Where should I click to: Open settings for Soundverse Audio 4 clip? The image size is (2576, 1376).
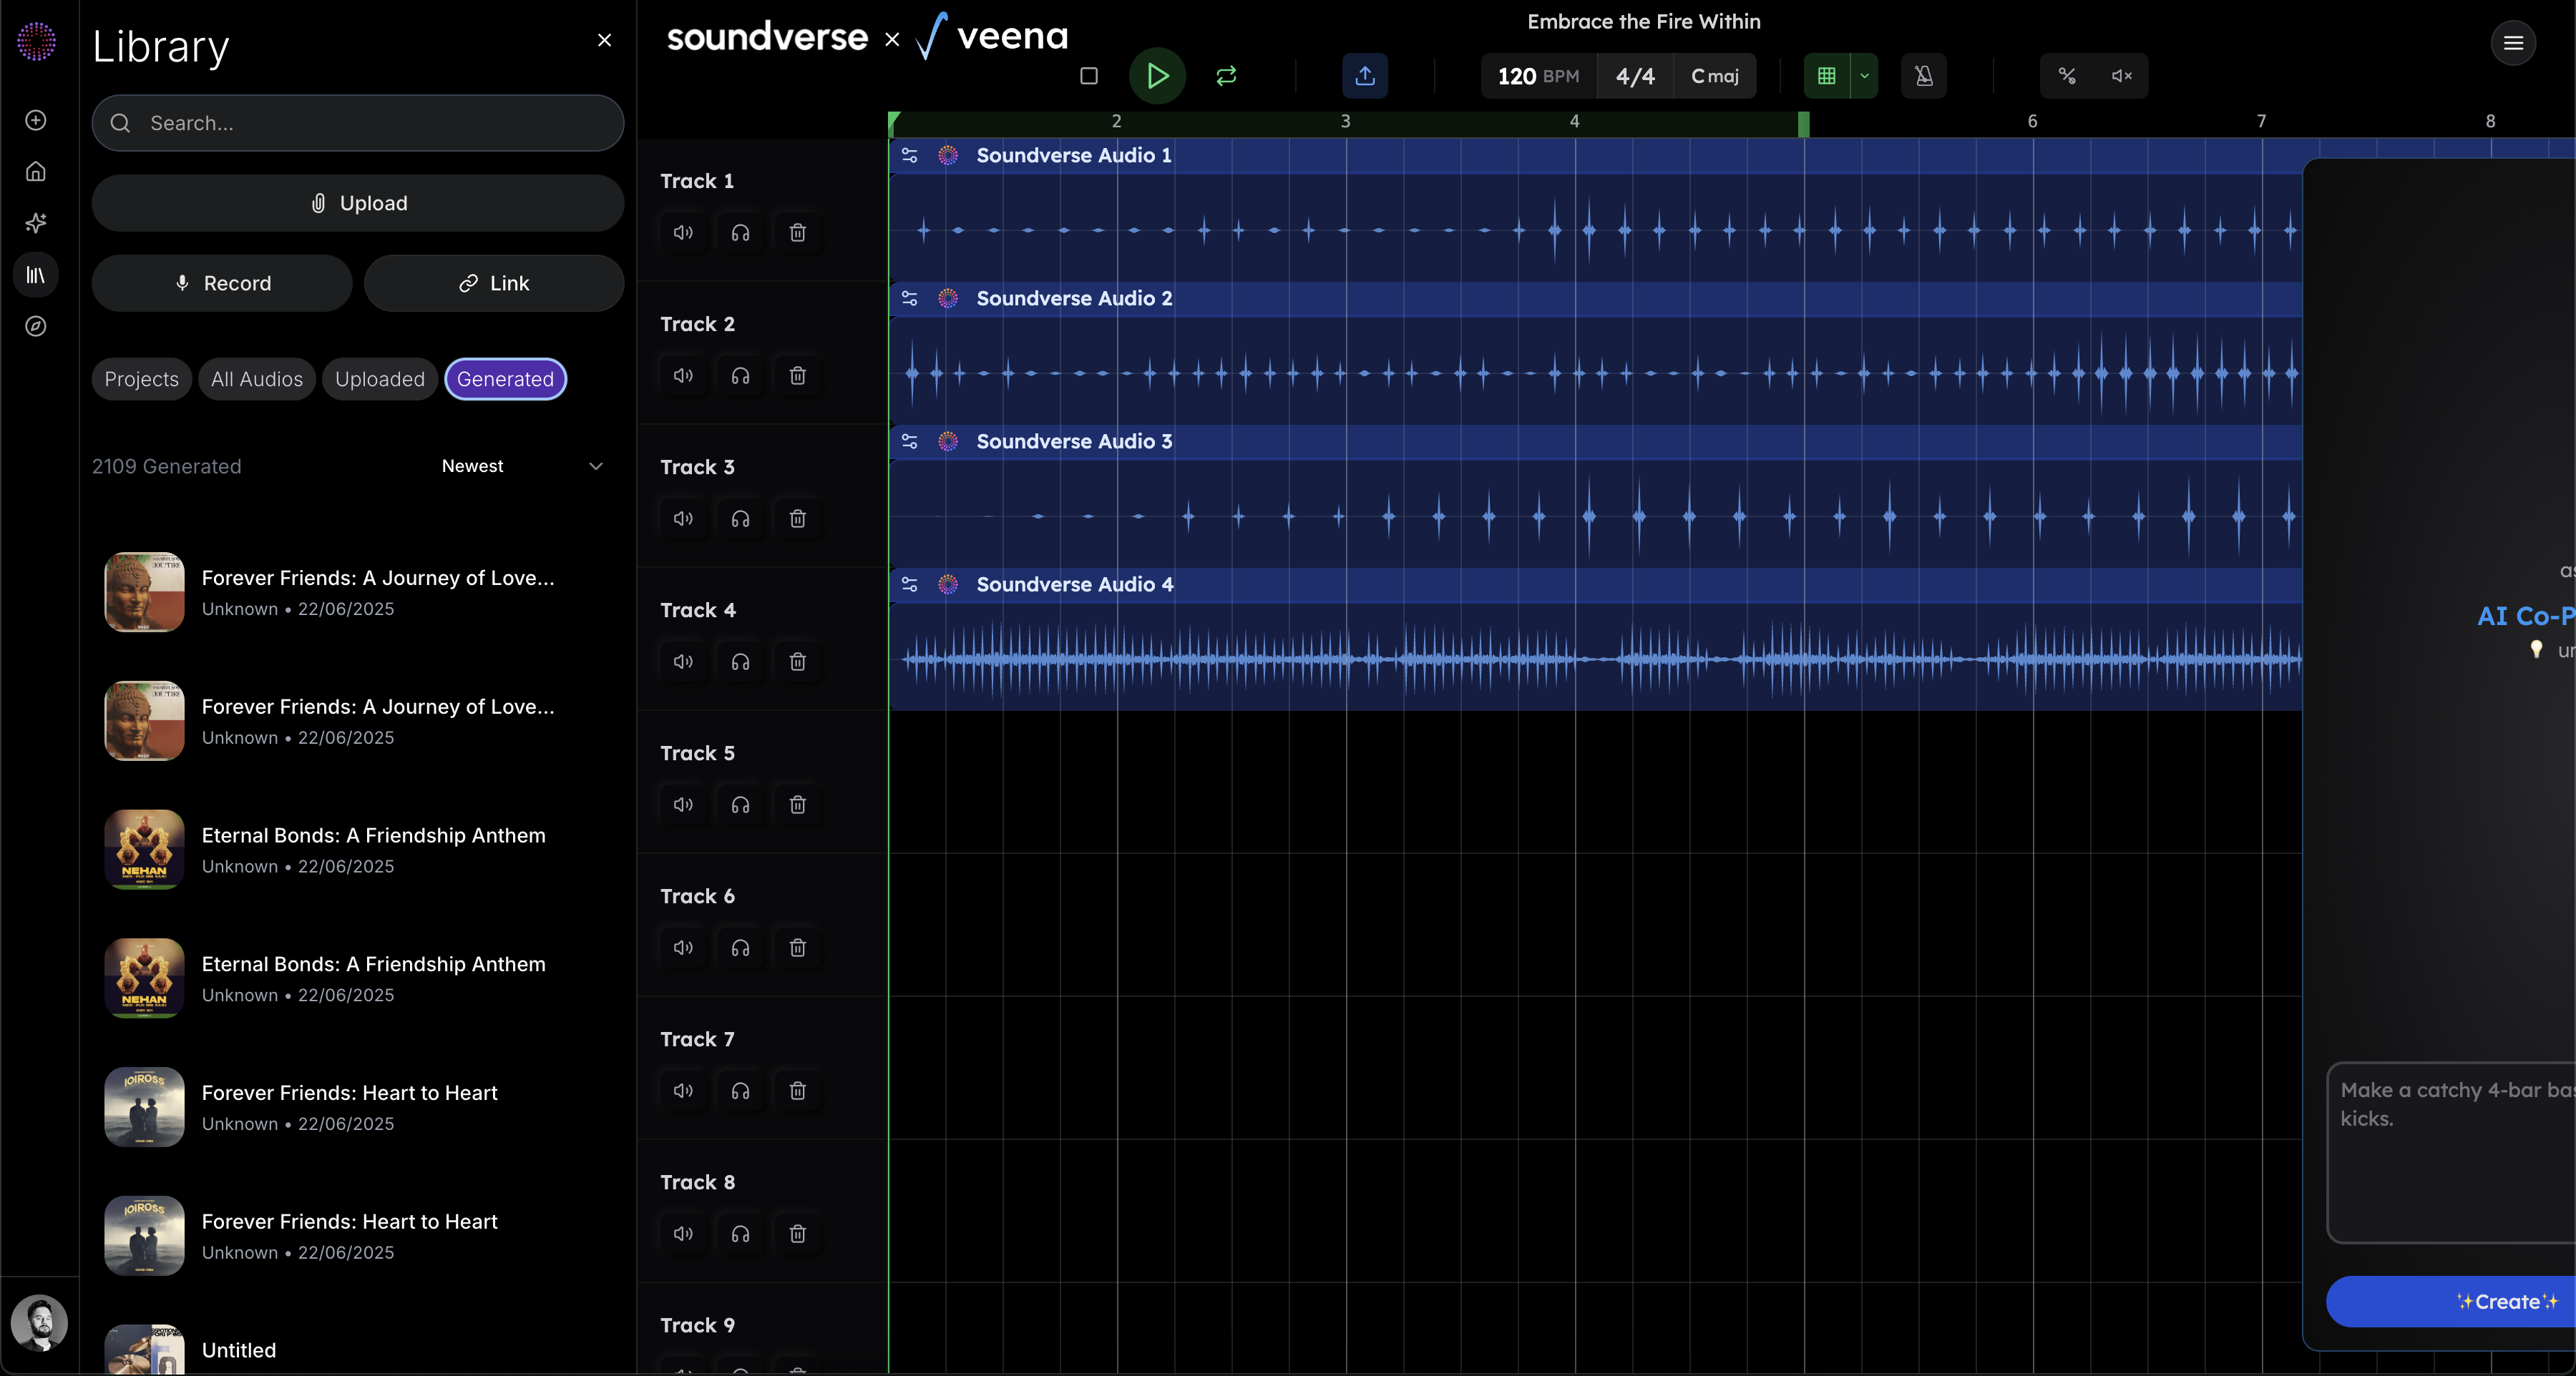tap(910, 584)
